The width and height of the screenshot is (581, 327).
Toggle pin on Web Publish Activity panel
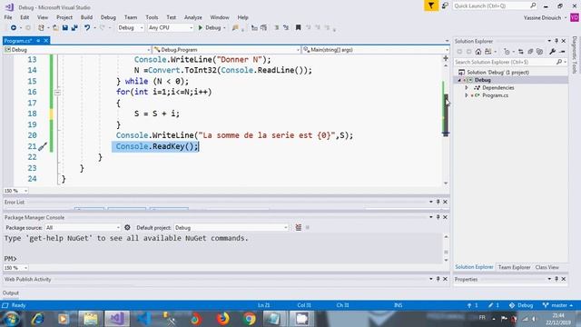click(x=438, y=279)
